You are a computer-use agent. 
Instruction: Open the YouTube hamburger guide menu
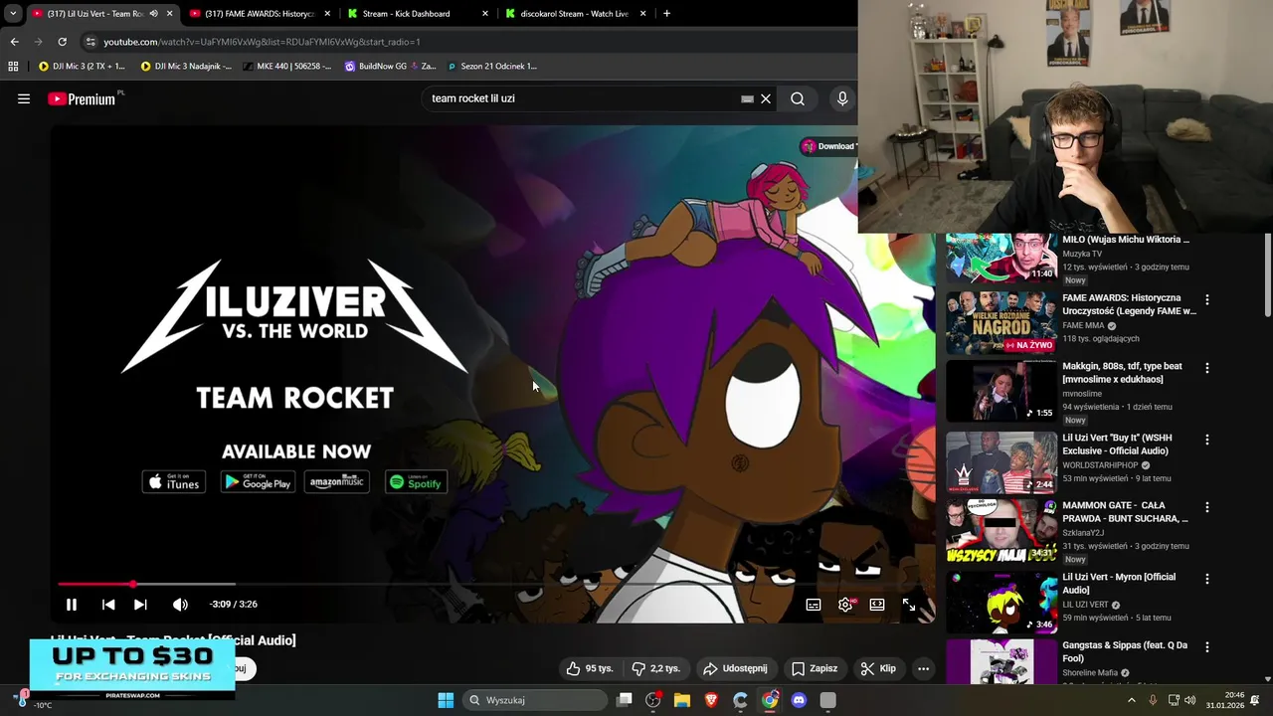[x=24, y=98]
